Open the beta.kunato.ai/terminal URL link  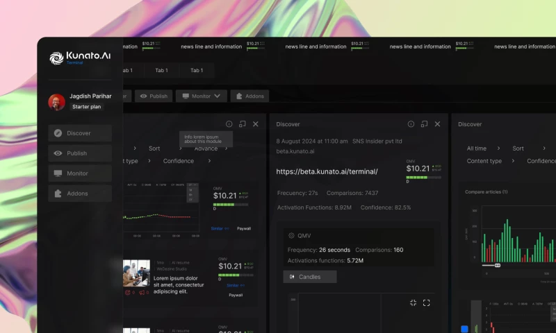[327, 171]
